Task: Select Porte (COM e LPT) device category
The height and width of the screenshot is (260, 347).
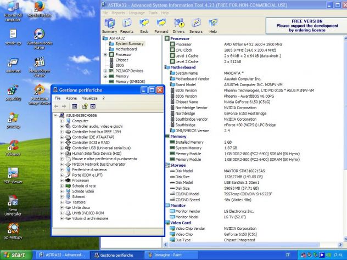Action: [87, 175]
